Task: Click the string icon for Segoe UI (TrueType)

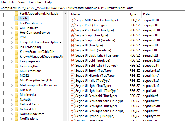Action: (73, 45)
